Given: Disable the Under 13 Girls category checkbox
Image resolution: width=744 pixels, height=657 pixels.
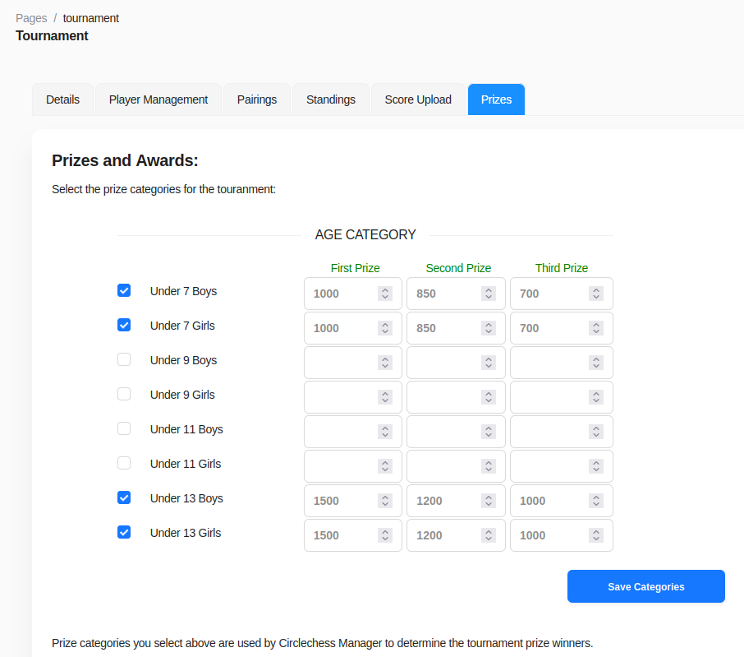Looking at the screenshot, I should [124, 532].
